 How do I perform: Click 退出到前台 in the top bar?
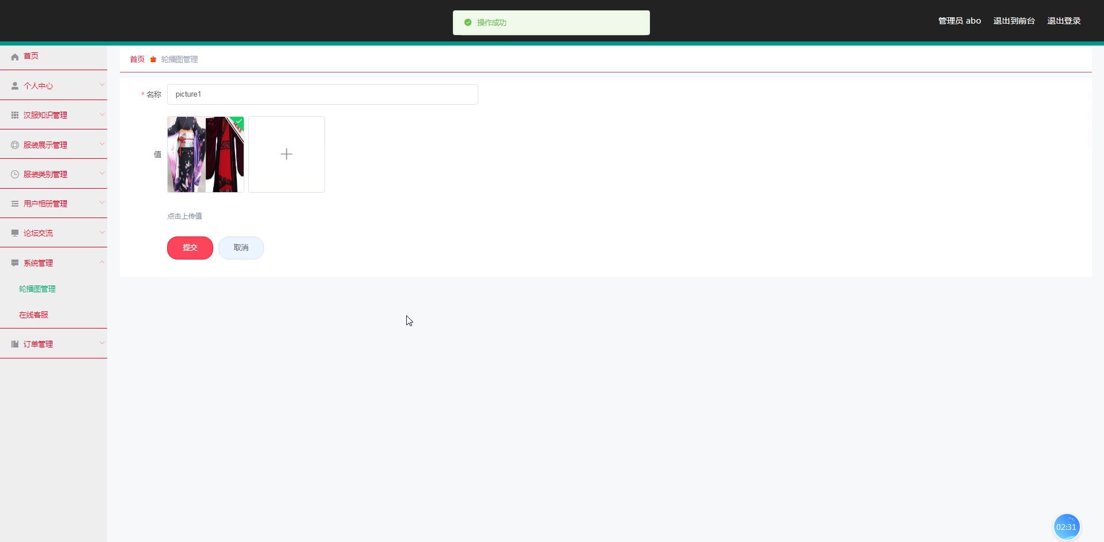[1014, 21]
